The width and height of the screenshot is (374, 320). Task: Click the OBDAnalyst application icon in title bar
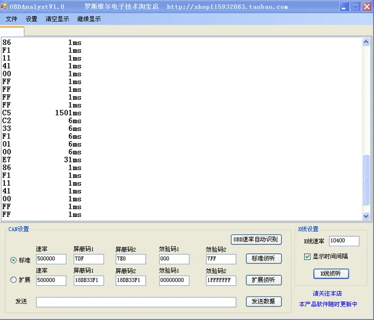pyautogui.click(x=4, y=6)
